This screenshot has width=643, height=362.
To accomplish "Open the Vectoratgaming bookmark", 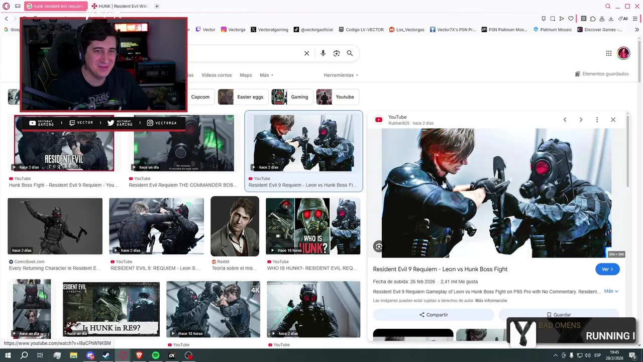I will (x=270, y=30).
